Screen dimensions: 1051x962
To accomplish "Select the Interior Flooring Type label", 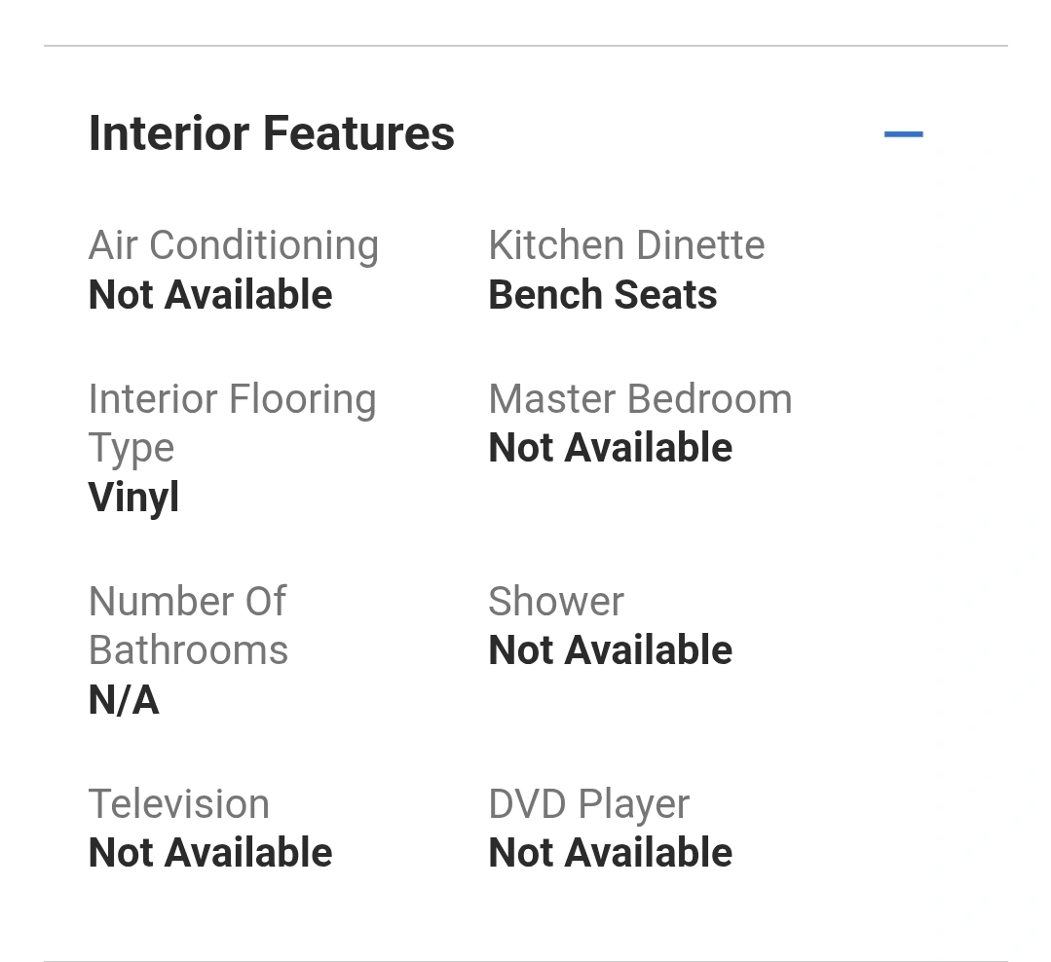I will 233,423.
